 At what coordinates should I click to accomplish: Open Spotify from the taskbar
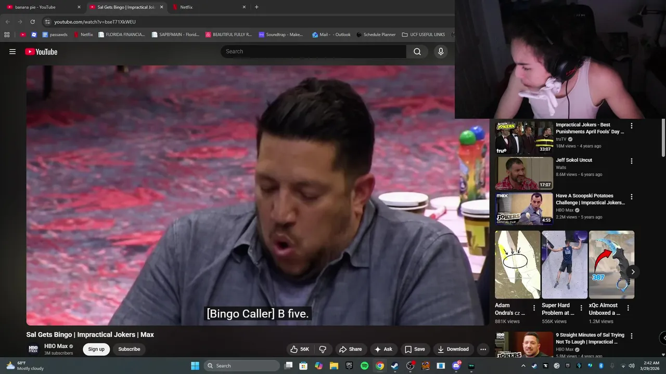click(364, 366)
